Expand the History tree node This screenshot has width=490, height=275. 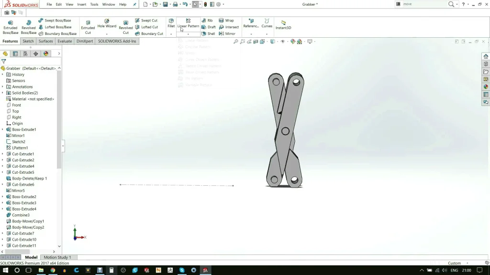2,74
